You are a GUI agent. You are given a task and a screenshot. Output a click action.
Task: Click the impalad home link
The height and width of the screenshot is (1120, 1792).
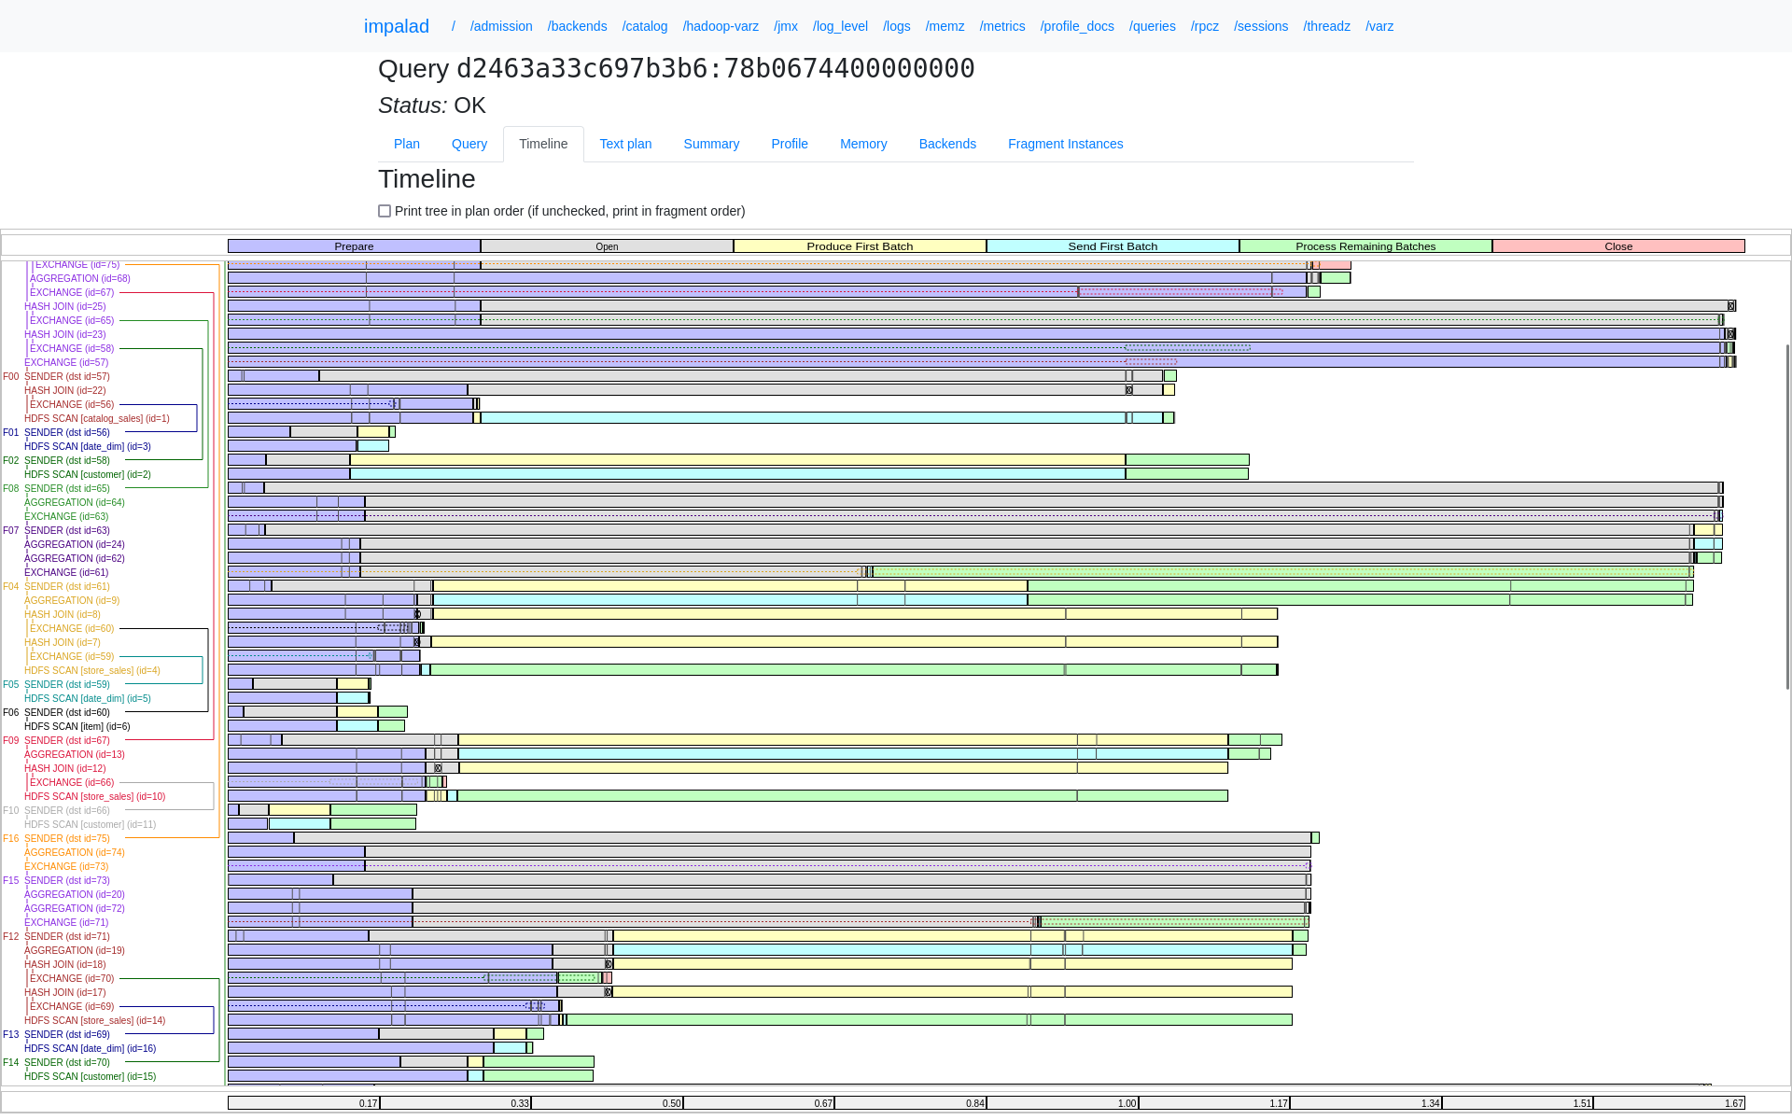tap(397, 26)
